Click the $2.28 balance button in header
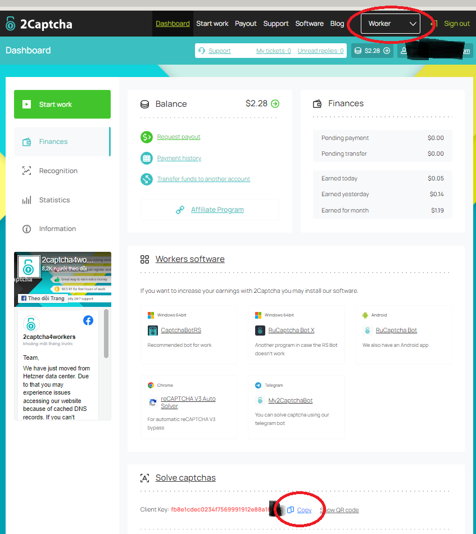 pyautogui.click(x=372, y=51)
